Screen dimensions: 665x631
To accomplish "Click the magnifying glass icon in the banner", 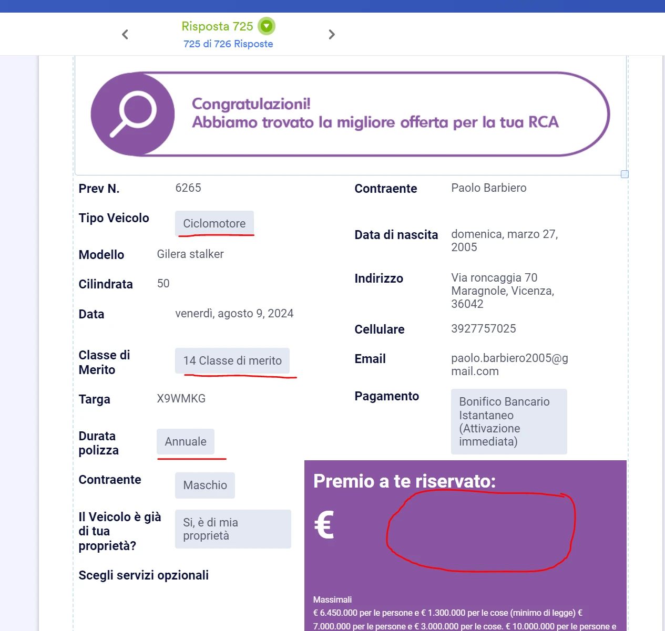I will [133, 113].
